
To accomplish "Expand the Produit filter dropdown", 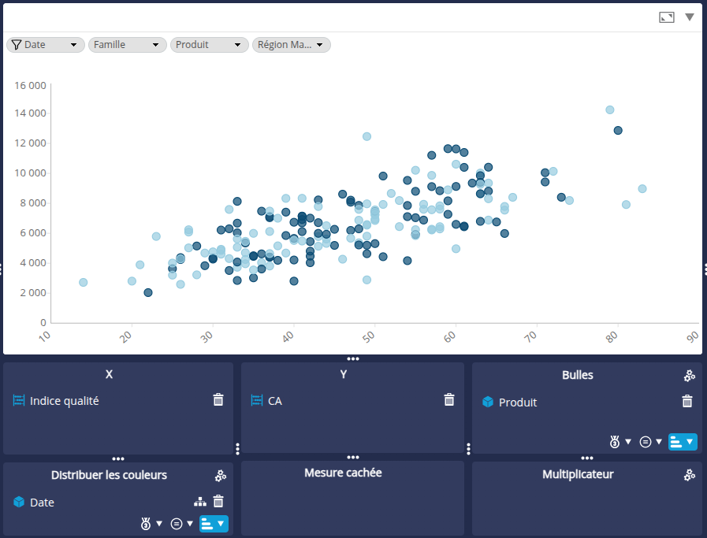I will tap(210, 45).
